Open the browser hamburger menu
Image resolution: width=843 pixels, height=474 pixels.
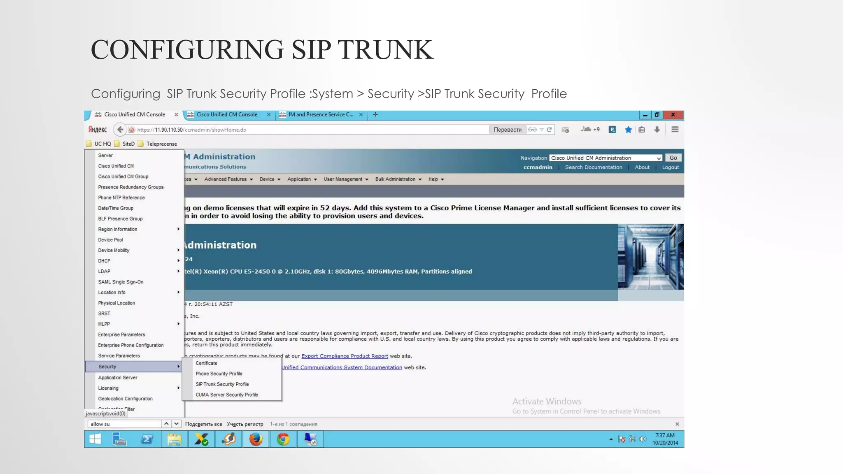click(x=675, y=130)
